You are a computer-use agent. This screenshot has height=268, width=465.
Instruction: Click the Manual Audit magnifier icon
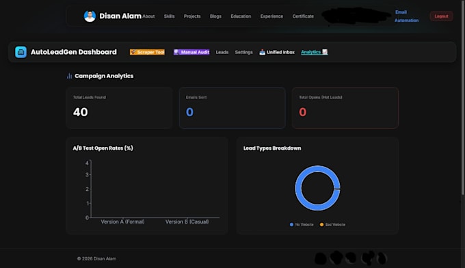176,52
